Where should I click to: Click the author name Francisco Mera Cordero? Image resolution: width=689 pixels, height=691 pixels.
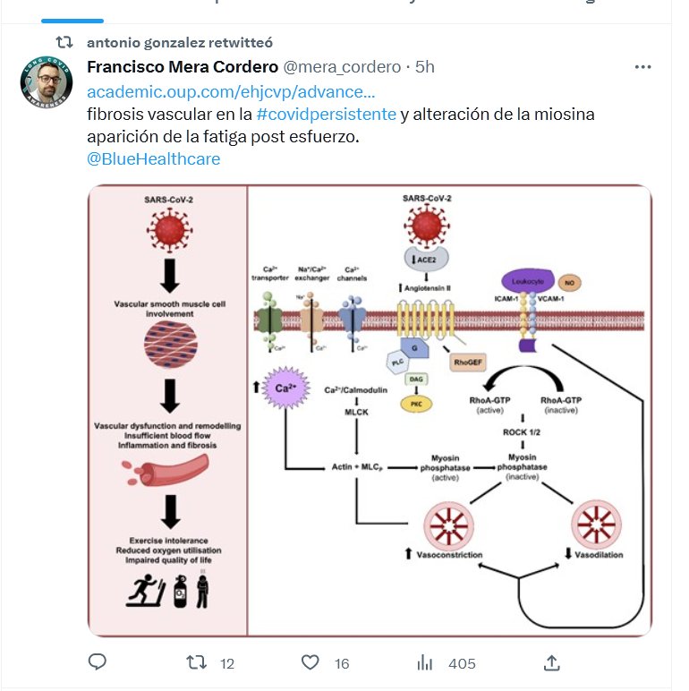pyautogui.click(x=183, y=67)
